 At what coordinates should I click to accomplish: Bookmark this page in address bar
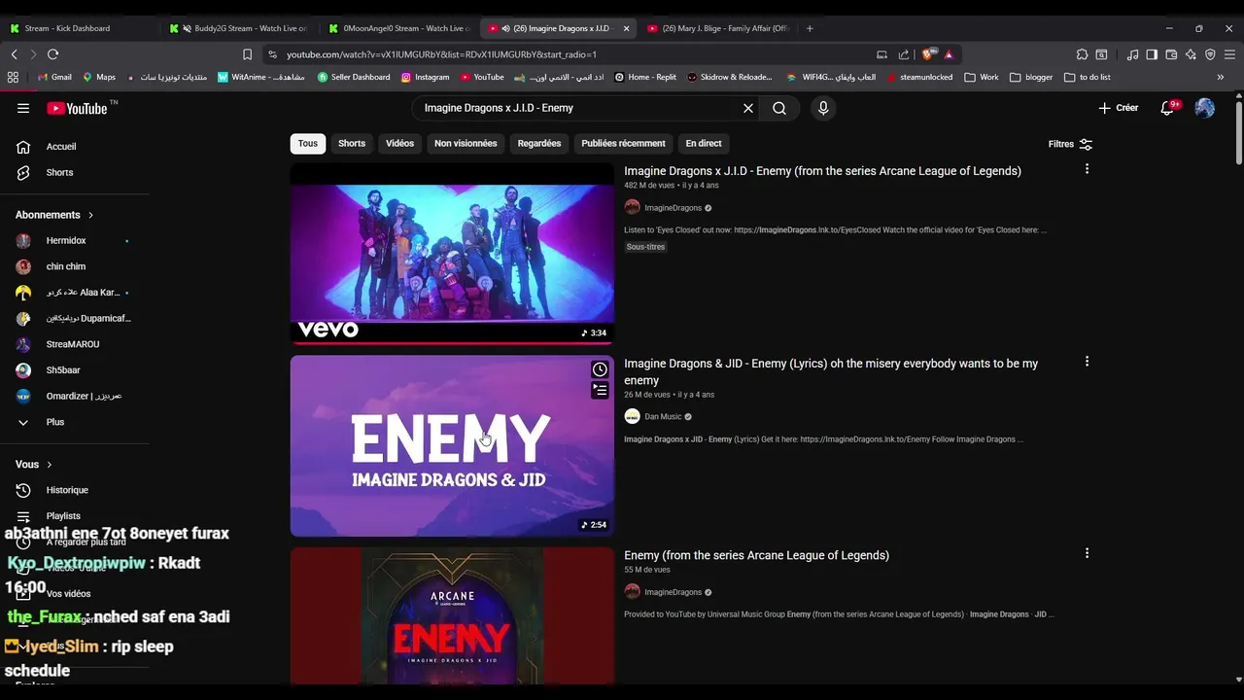pyautogui.click(x=247, y=54)
